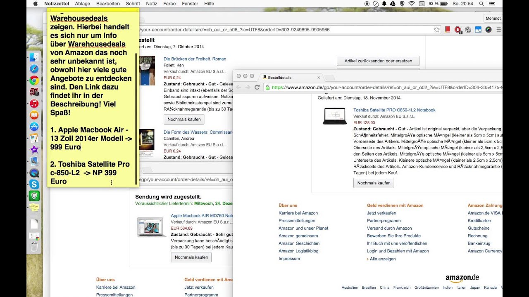The image size is (529, 297).
Task: Click the battery 93 % indicator
Action: (438, 4)
